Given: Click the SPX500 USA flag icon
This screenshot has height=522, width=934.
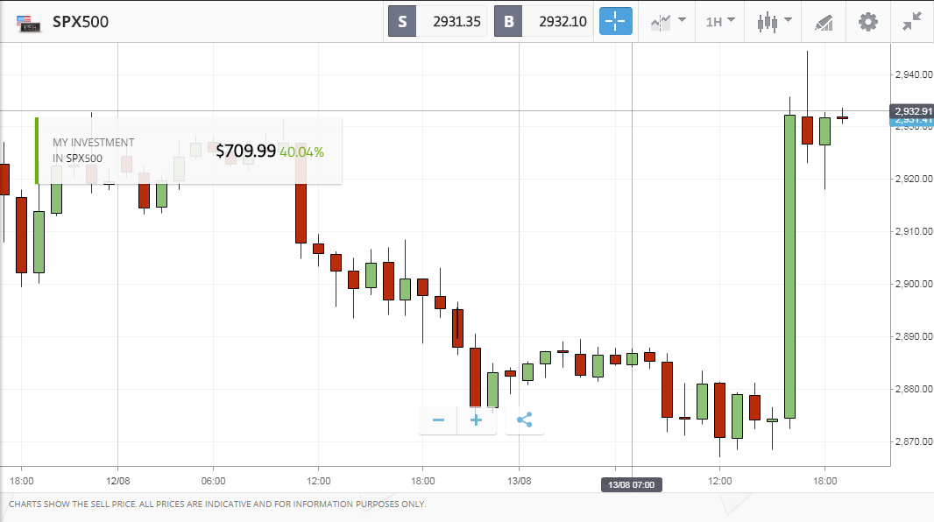Looking at the screenshot, I should pos(28,24).
